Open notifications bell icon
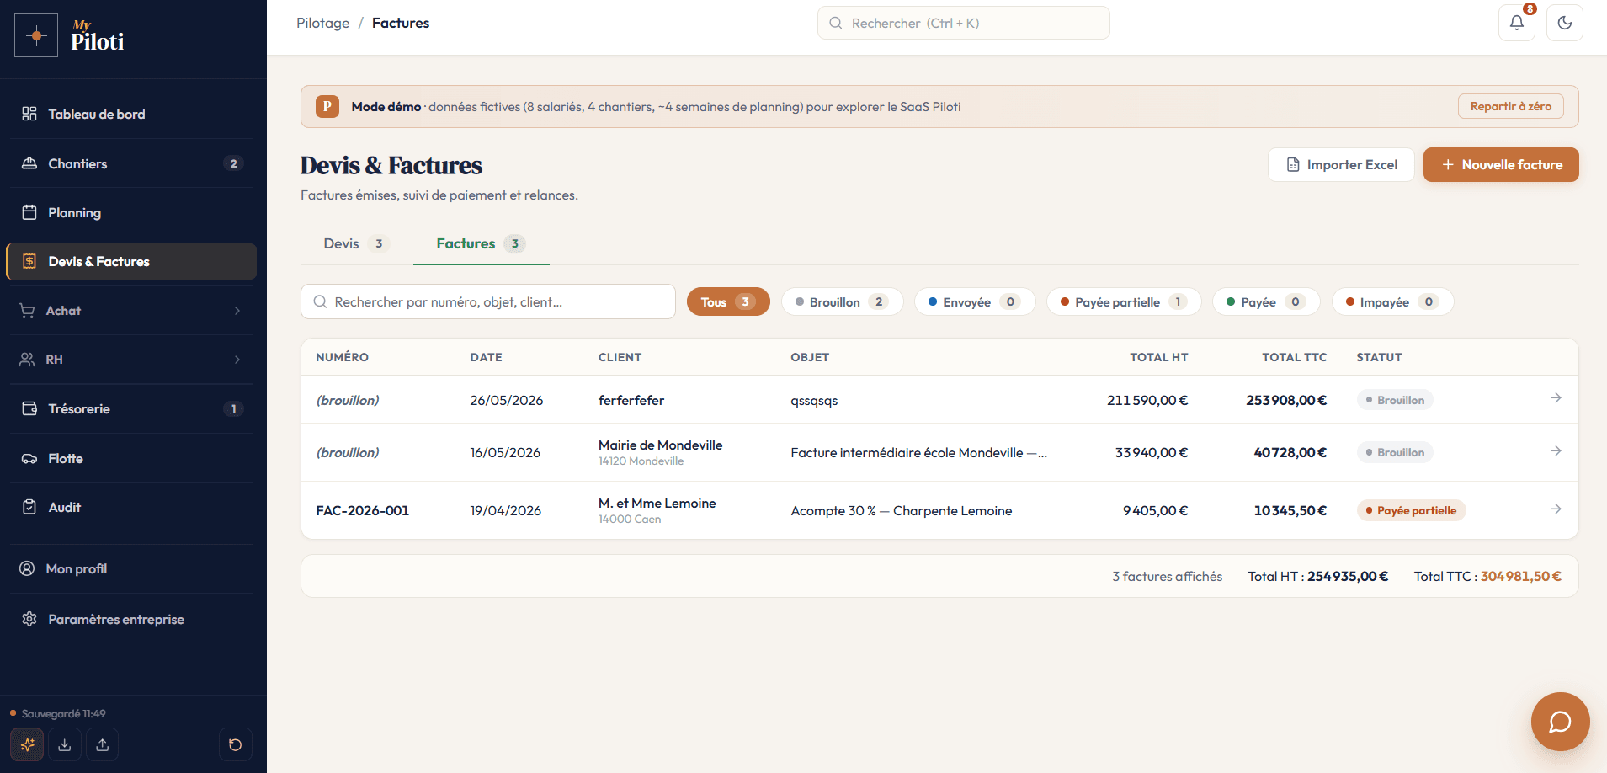 point(1517,23)
